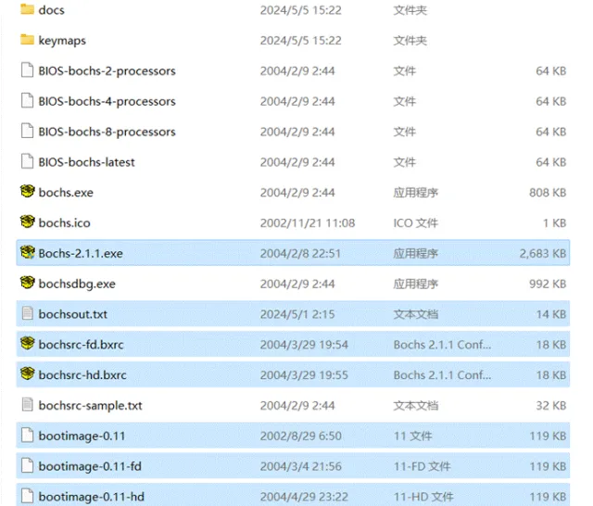593x506 pixels.
Task: Click the BIOS-bochs-2-processors file icon
Action: pos(27,70)
